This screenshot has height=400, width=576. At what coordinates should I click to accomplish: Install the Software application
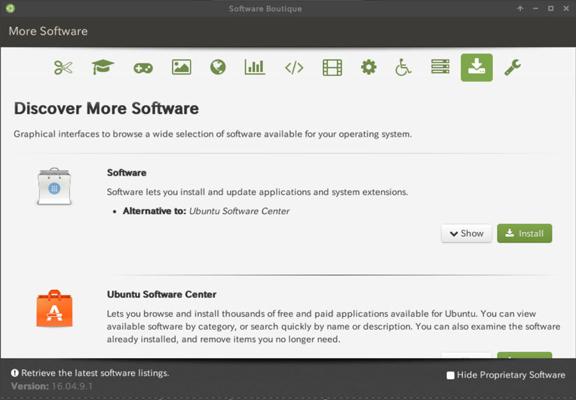pyautogui.click(x=524, y=233)
